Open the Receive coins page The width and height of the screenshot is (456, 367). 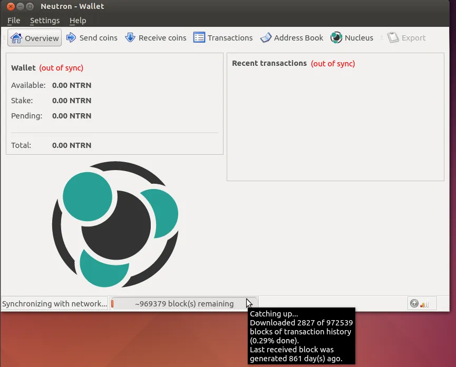click(x=156, y=38)
